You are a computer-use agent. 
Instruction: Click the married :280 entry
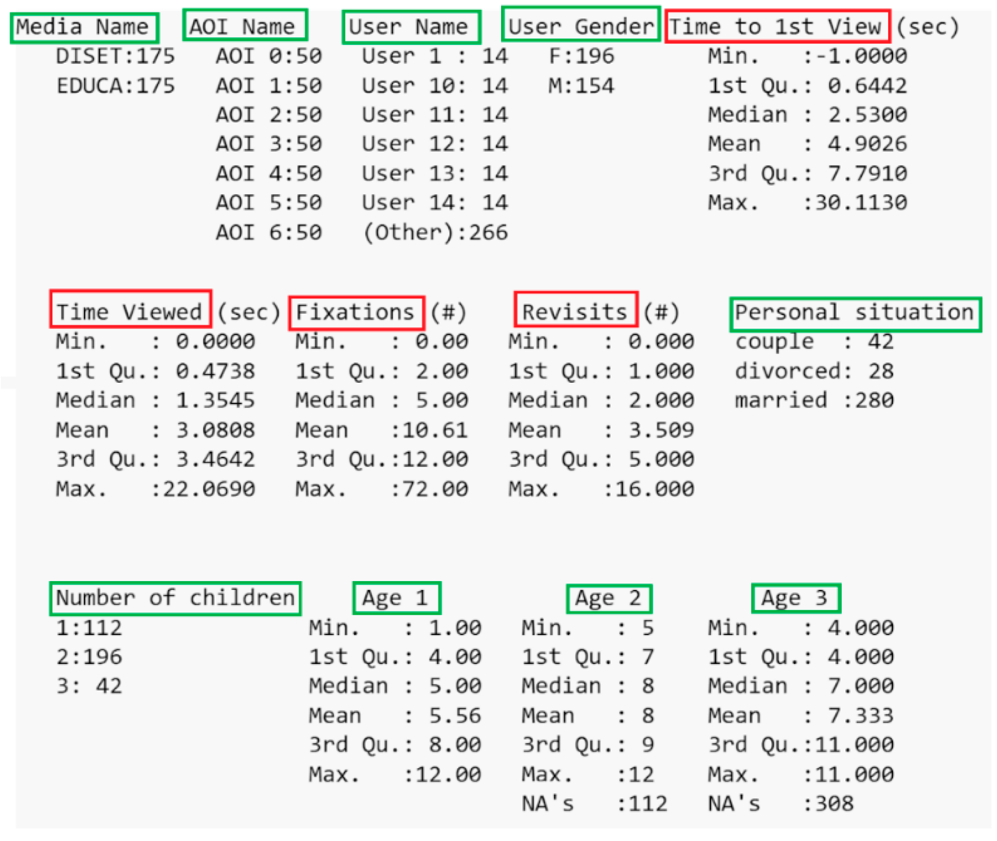pyautogui.click(x=813, y=401)
